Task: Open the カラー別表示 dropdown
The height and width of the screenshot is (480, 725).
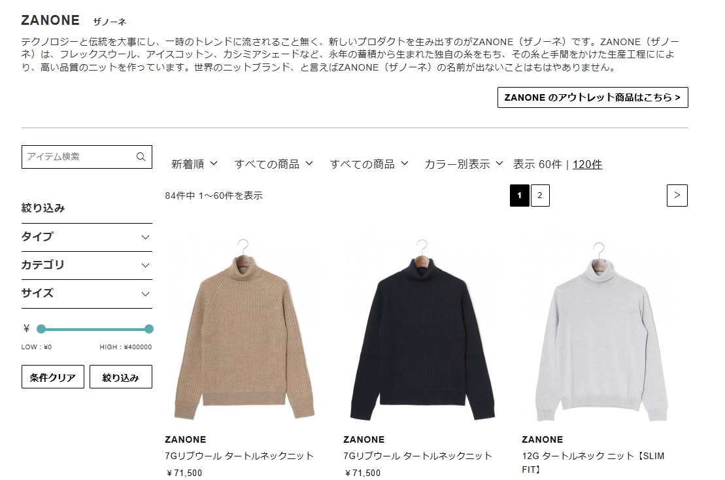Action: pos(464,164)
